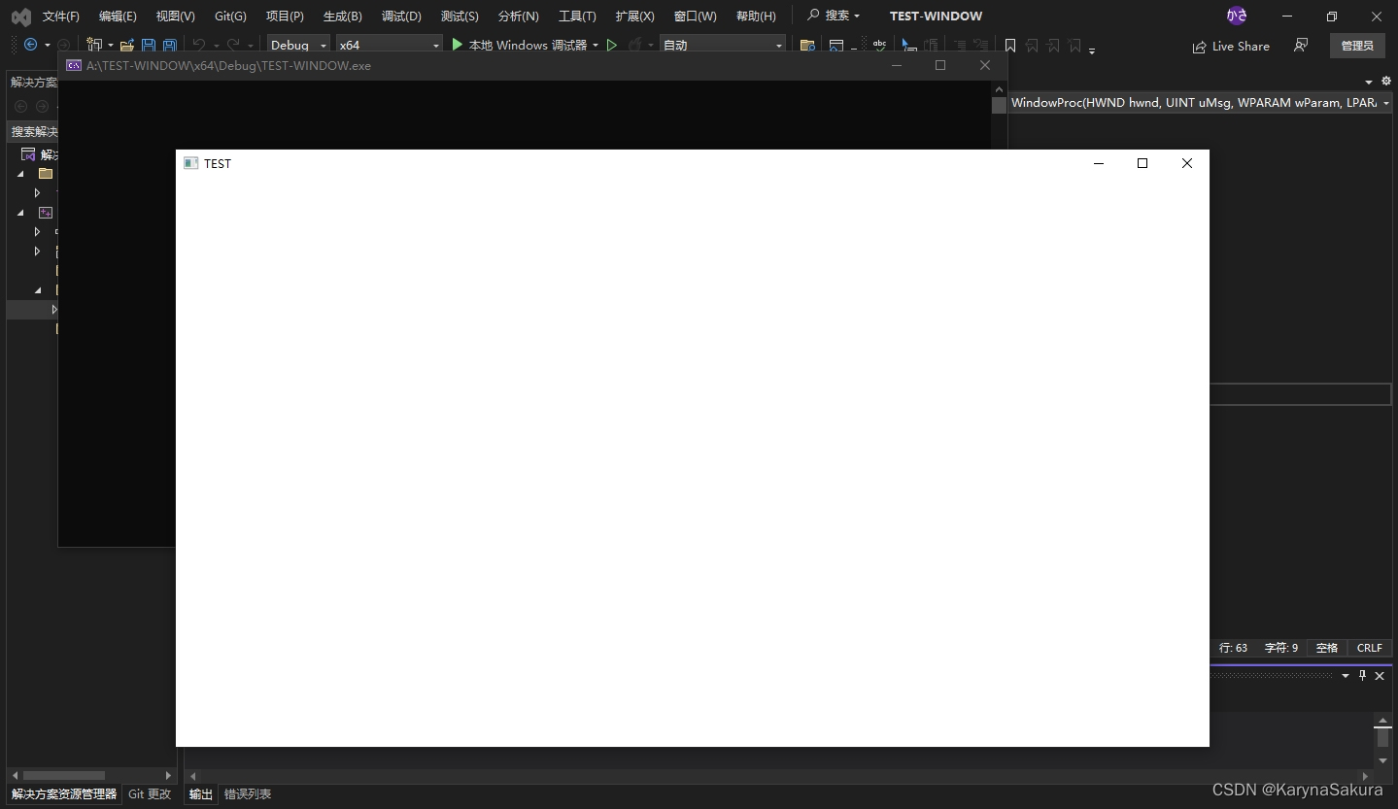Click the new project toolbar icon
1398x809 pixels.
[94, 45]
